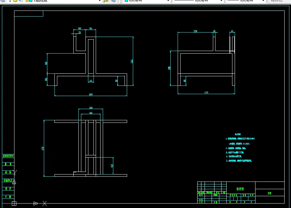291x208 pixels.
Task: Select the 86 dimension at top of front view
Action: pos(91,28)
